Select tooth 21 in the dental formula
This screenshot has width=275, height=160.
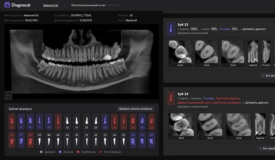[86, 122]
